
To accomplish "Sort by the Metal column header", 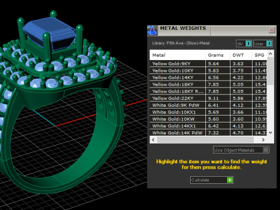I will click(177, 55).
